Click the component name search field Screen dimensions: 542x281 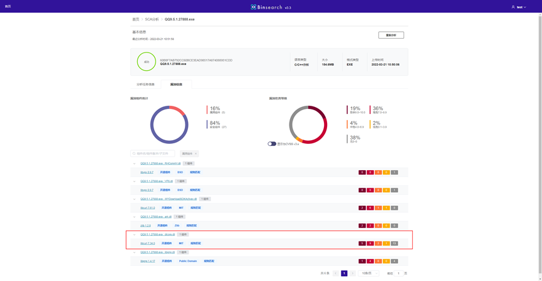[x=154, y=153]
